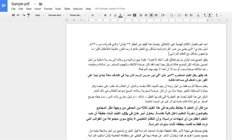Screen dimensions: 232x140
Task: Open the View menu
Action: click(29, 9)
